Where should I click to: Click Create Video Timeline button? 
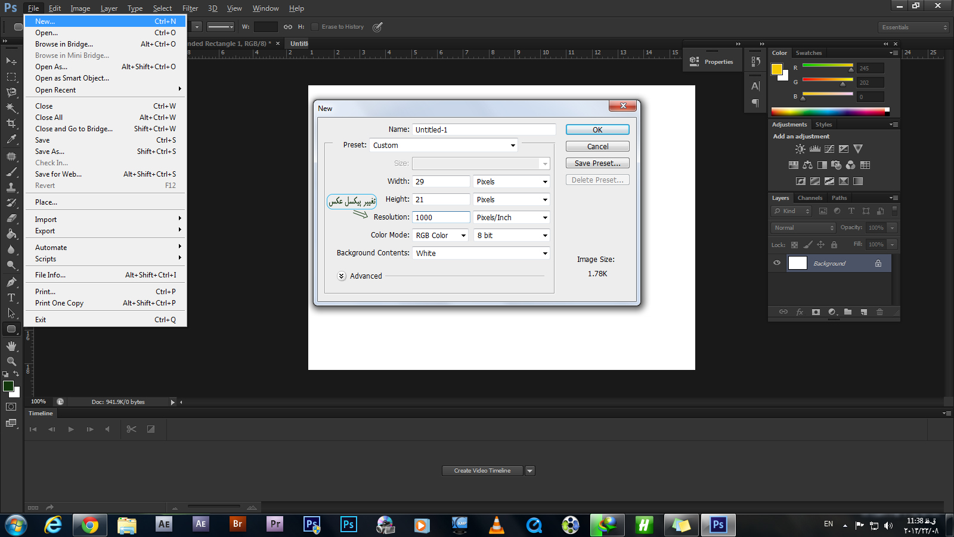pyautogui.click(x=482, y=471)
